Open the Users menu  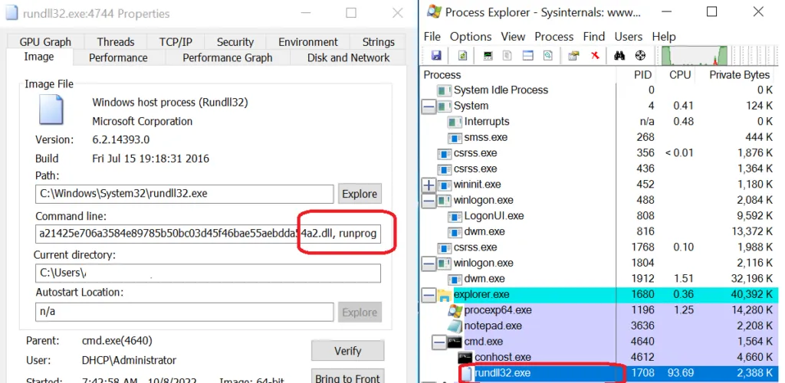tap(628, 37)
